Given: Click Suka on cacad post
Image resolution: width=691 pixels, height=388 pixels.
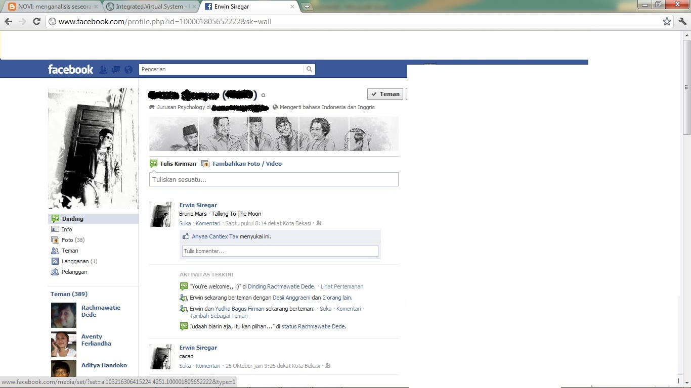Looking at the screenshot, I should pyautogui.click(x=185, y=365).
